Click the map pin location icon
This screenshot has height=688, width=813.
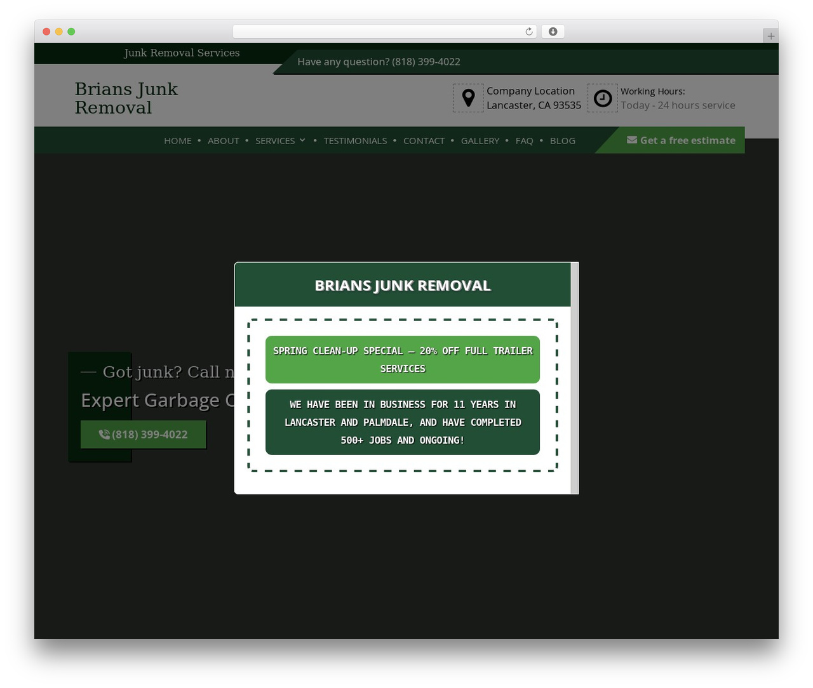click(x=469, y=98)
